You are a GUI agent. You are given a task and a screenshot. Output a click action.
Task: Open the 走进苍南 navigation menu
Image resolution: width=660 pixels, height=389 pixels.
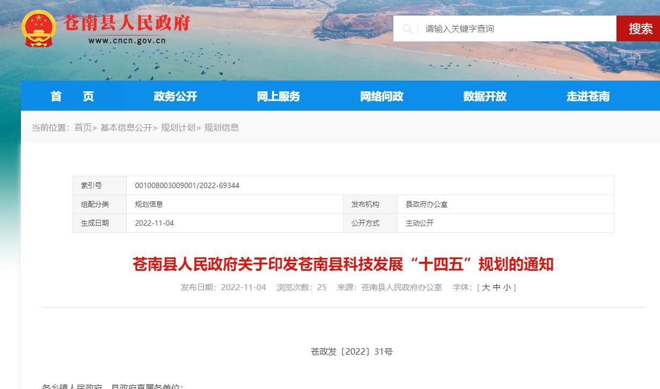point(587,96)
